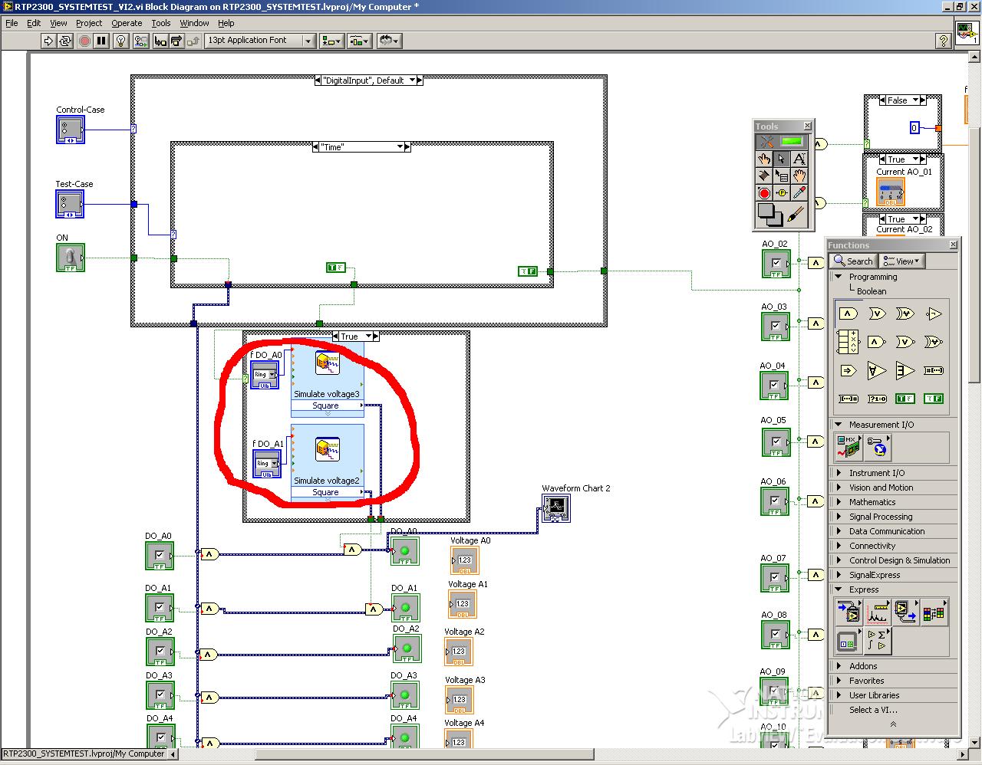Toggle Highlight Execution light bulb
The height and width of the screenshot is (765, 982).
[121, 41]
